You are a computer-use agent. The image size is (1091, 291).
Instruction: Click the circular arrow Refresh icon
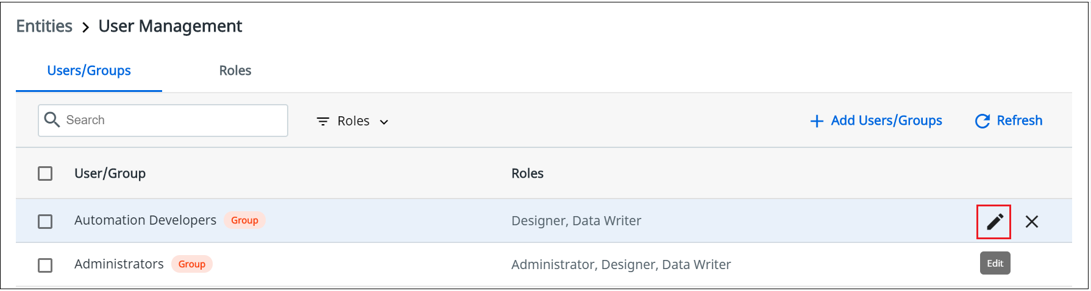[982, 121]
